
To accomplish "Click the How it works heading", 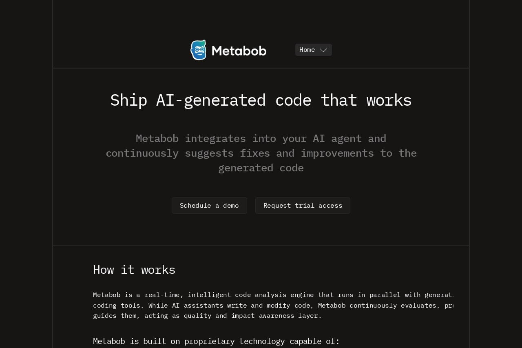I will pos(134,269).
